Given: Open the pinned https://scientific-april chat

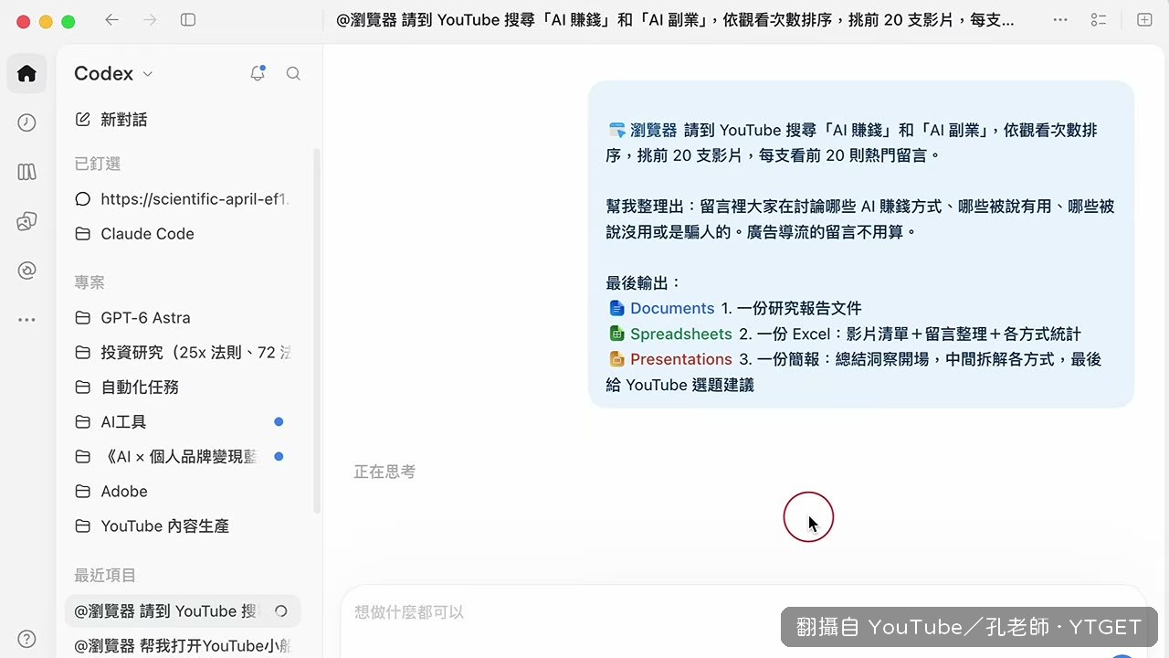Looking at the screenshot, I should pyautogui.click(x=184, y=199).
